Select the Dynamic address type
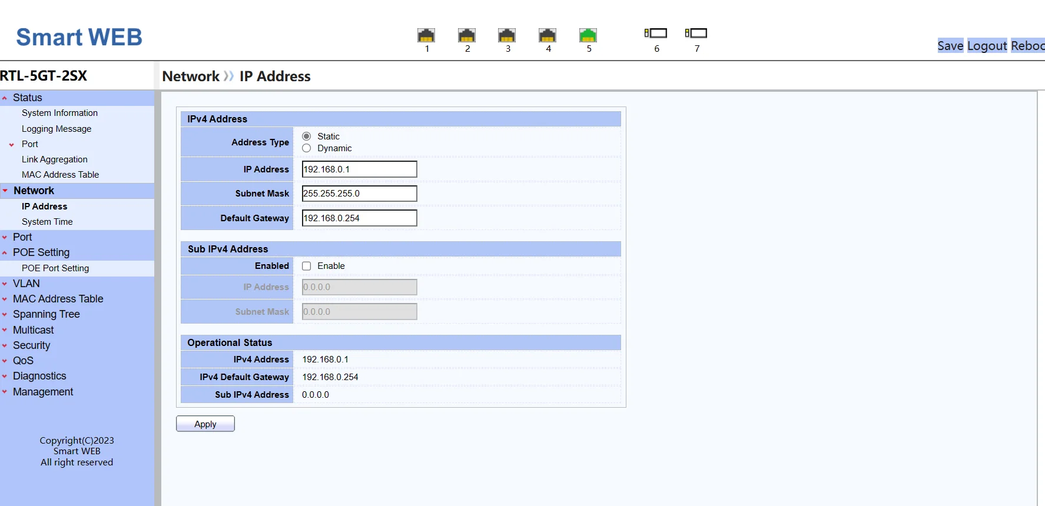 [x=307, y=148]
